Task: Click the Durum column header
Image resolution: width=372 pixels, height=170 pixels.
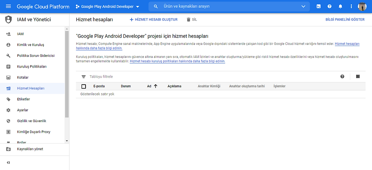Action: click(x=126, y=86)
